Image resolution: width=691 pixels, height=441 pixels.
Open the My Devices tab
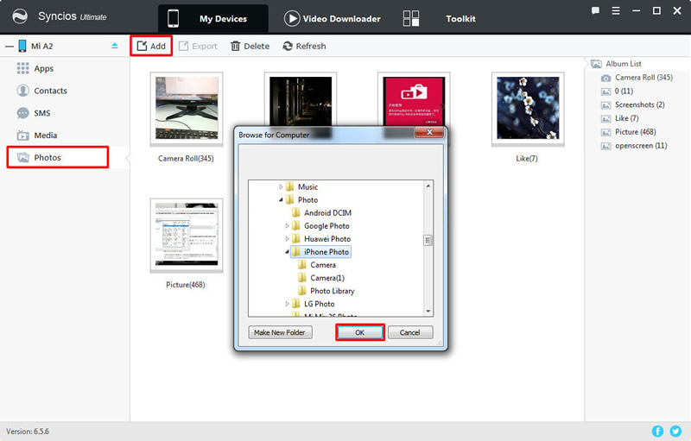(212, 18)
